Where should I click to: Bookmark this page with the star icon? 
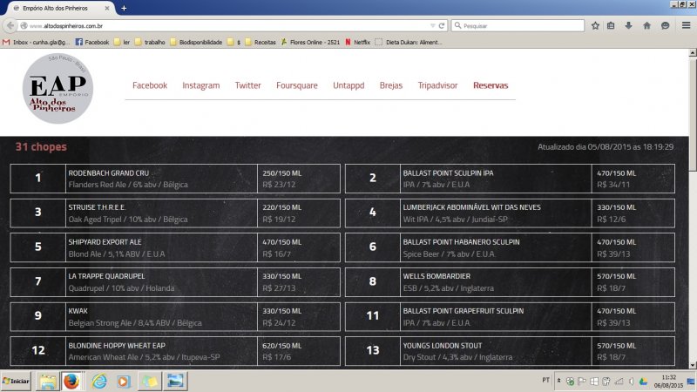coord(595,26)
